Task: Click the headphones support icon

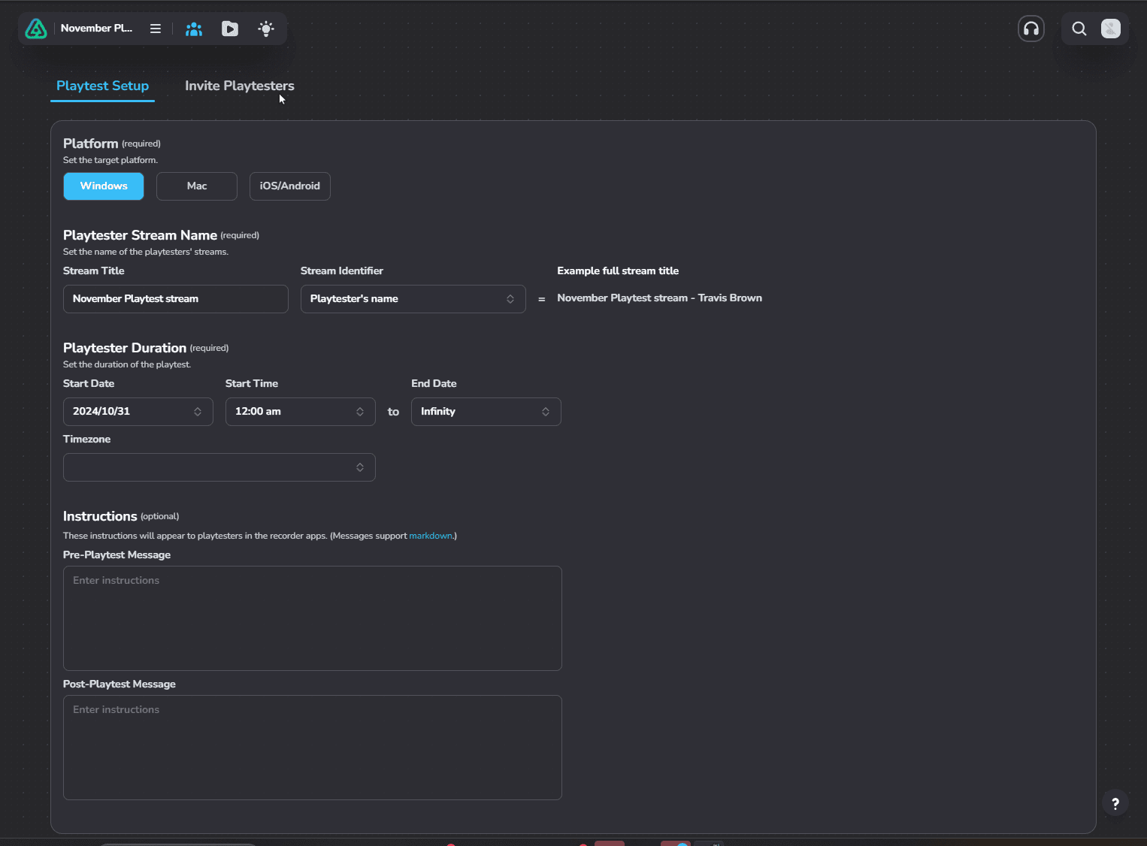Action: [x=1031, y=29]
